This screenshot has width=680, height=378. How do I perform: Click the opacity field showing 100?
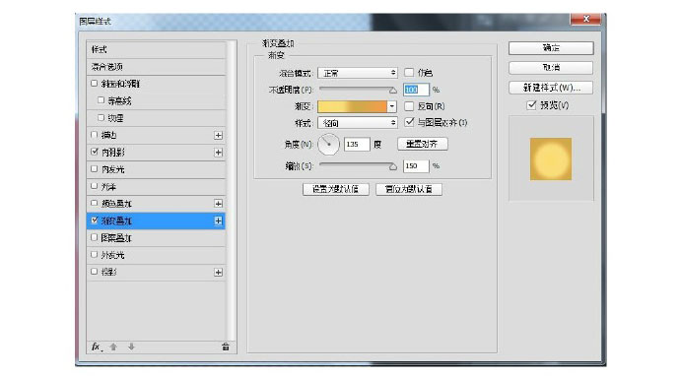click(416, 90)
